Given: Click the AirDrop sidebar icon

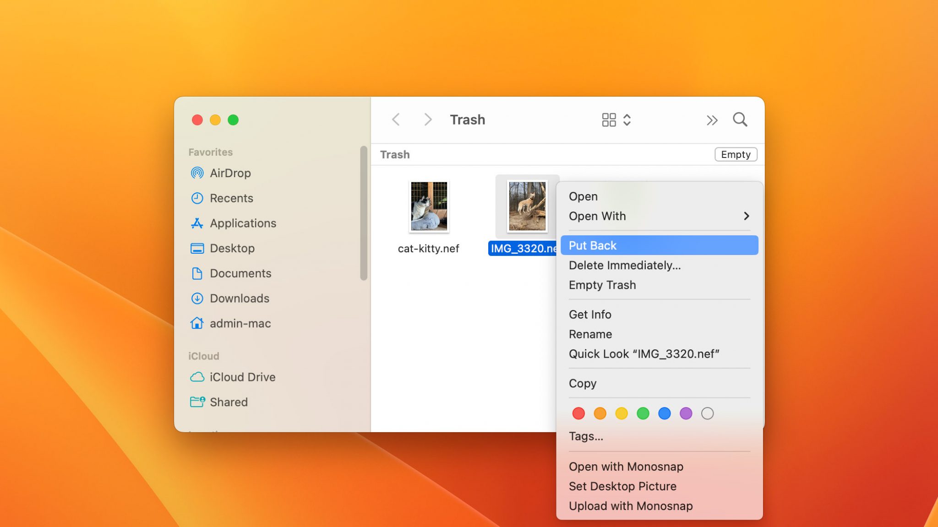Looking at the screenshot, I should (197, 173).
